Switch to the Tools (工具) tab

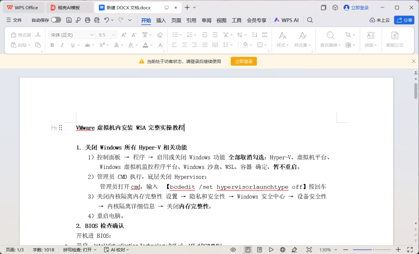pyautogui.click(x=237, y=20)
